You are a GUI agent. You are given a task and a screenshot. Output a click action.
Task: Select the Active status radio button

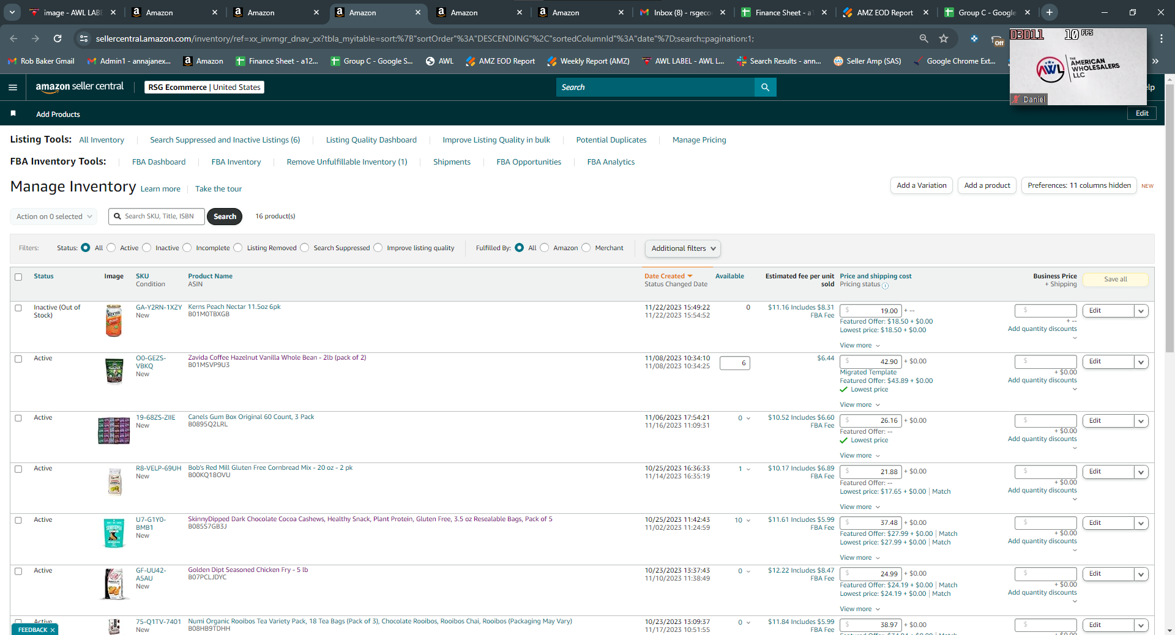111,248
